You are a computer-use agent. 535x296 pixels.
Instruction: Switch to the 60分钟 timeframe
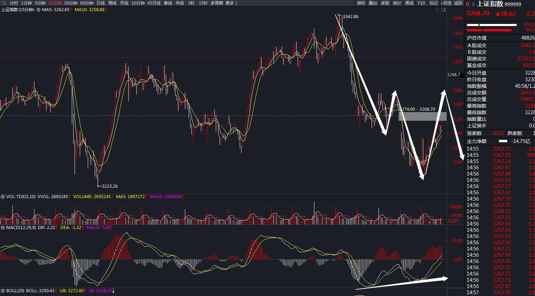(x=87, y=3)
